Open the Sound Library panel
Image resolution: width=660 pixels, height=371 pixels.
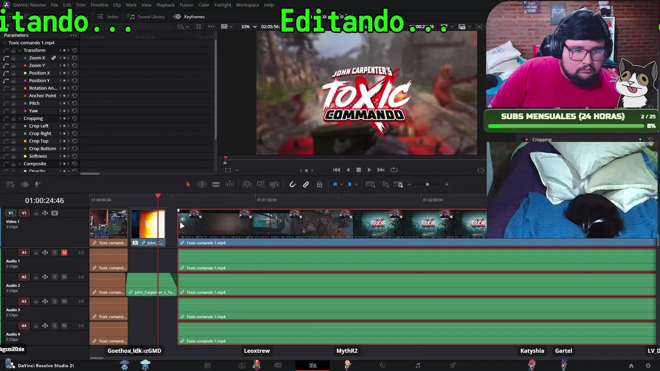[146, 16]
